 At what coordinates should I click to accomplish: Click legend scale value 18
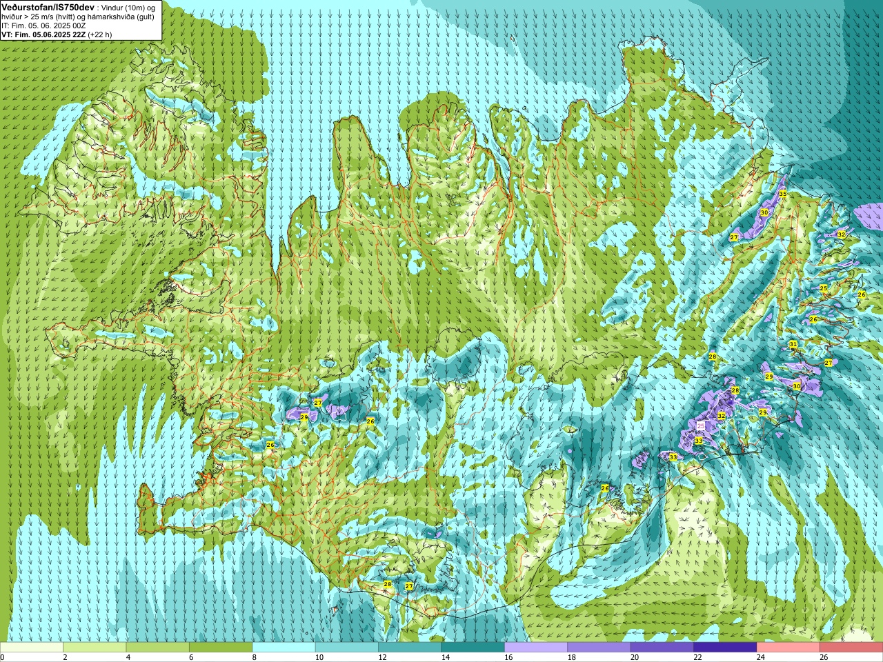coord(571,657)
